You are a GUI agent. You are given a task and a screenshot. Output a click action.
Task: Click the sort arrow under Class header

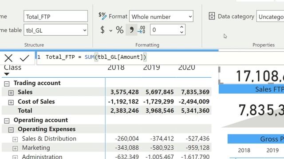(7, 74)
